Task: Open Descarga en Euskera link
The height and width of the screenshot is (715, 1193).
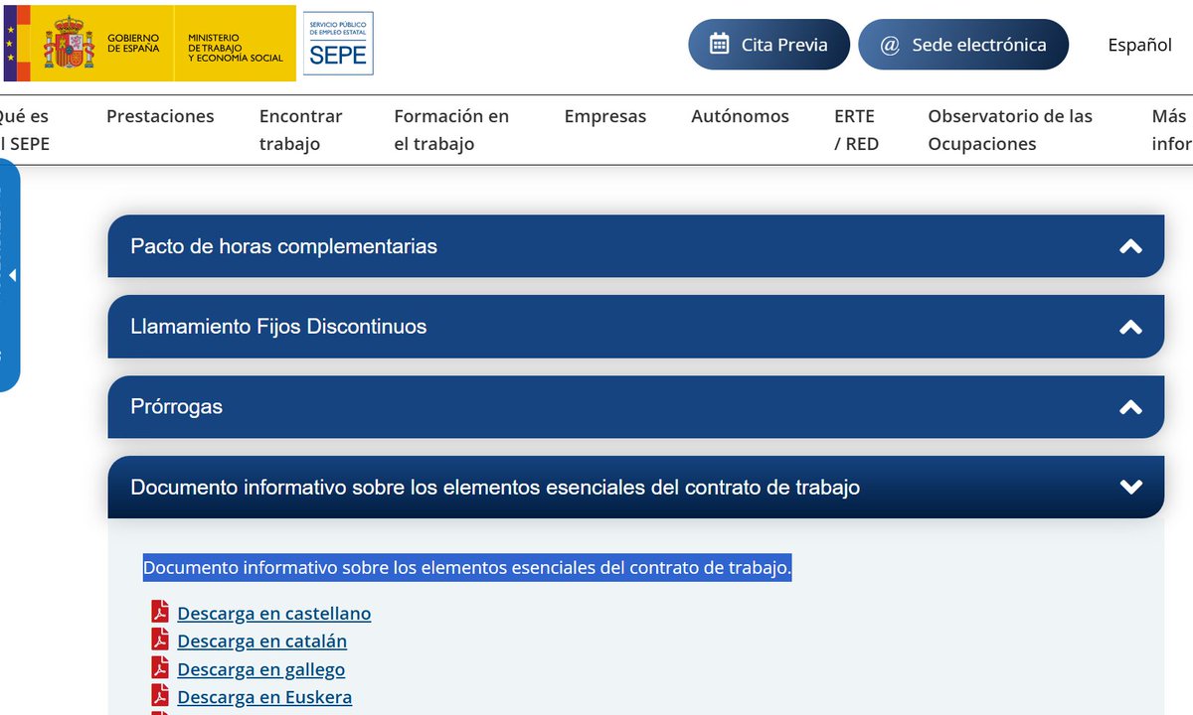Action: click(264, 697)
